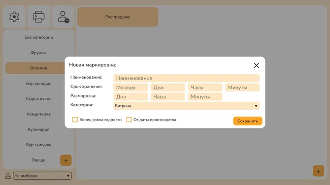Click the Срок хранения: label
This screenshot has height=185, width=330.
point(87,87)
